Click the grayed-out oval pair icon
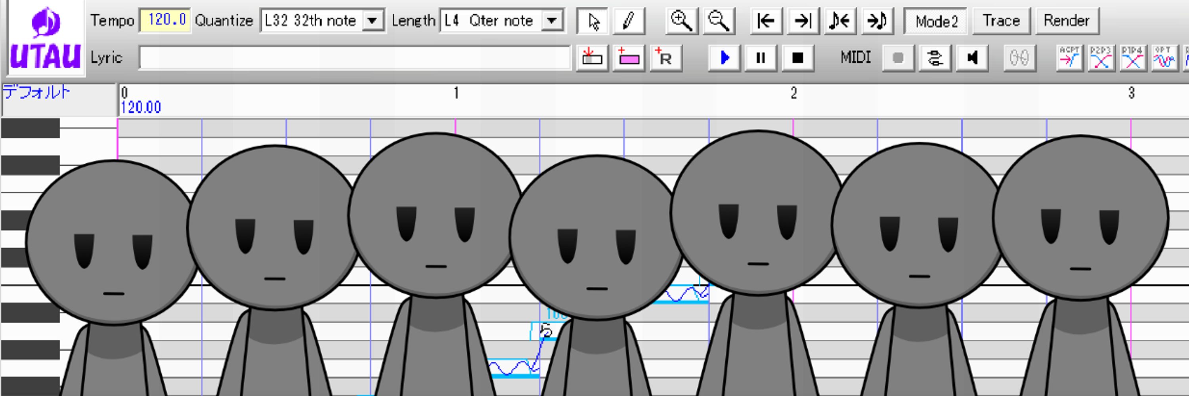1189x396 pixels. coord(1020,58)
